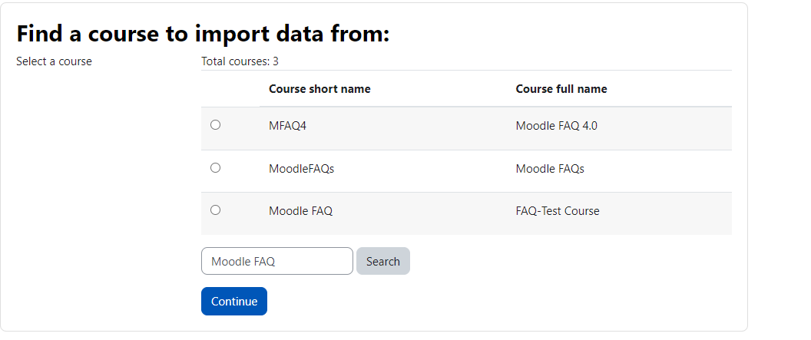This screenshot has width=811, height=340.
Task: Click the Course full name column header
Action: pyautogui.click(x=561, y=89)
